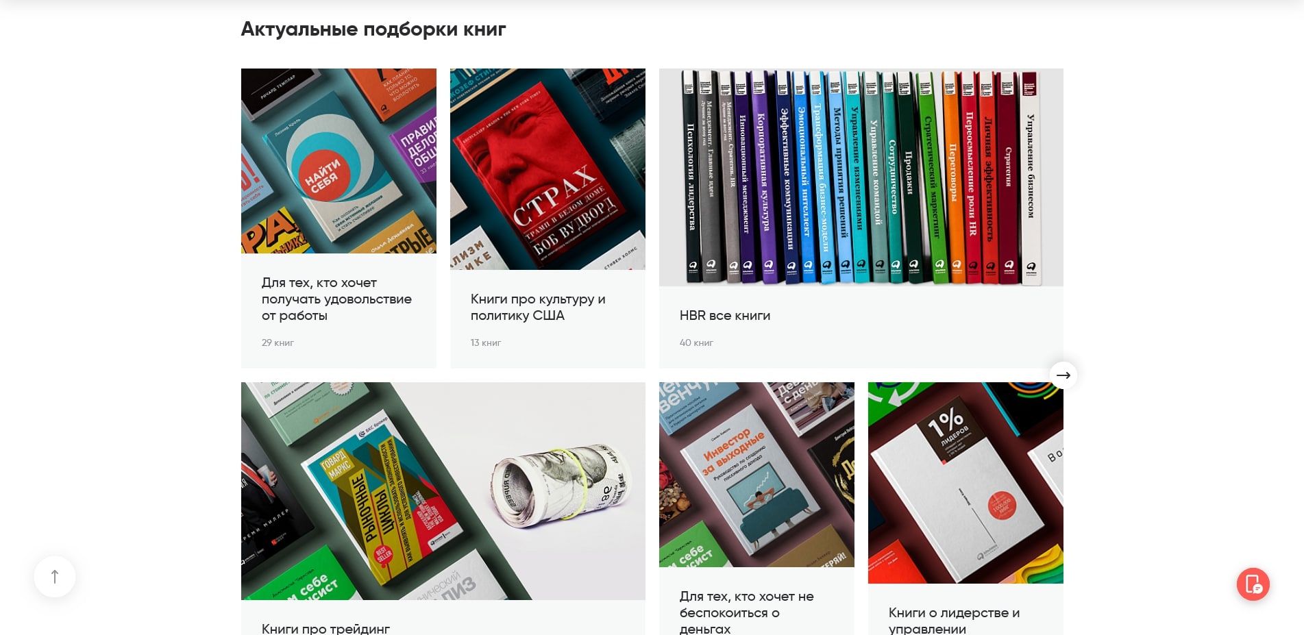1304x635 pixels.
Task: Open the 'Найти себя' book cover image
Action: (x=339, y=161)
